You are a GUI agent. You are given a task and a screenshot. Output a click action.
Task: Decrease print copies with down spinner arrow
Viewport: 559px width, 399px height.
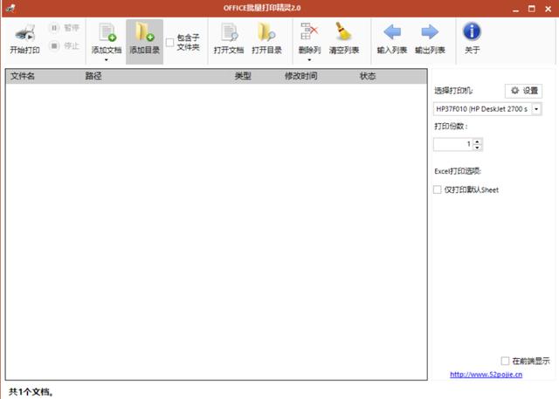click(x=478, y=148)
